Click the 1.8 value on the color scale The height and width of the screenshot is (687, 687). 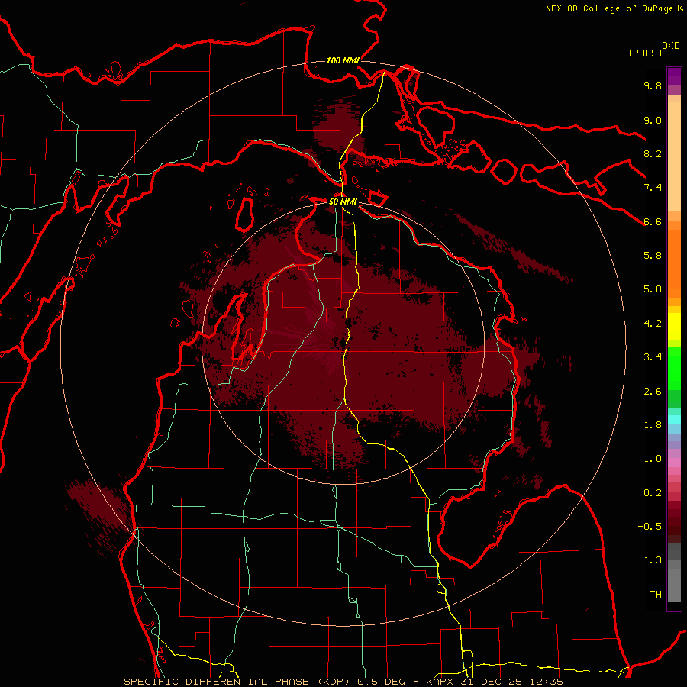(x=653, y=425)
